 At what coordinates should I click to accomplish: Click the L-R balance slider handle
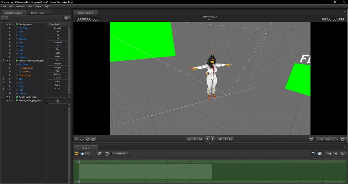coord(57,101)
